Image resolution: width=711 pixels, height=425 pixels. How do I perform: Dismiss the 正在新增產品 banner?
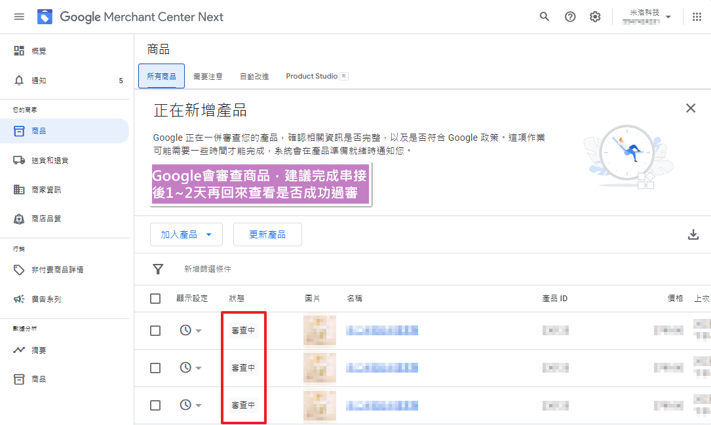(x=691, y=108)
